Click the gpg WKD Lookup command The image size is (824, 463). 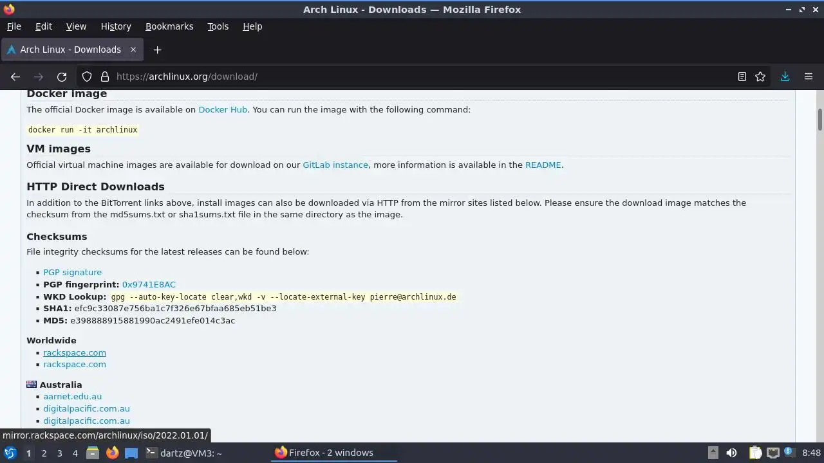[283, 296]
